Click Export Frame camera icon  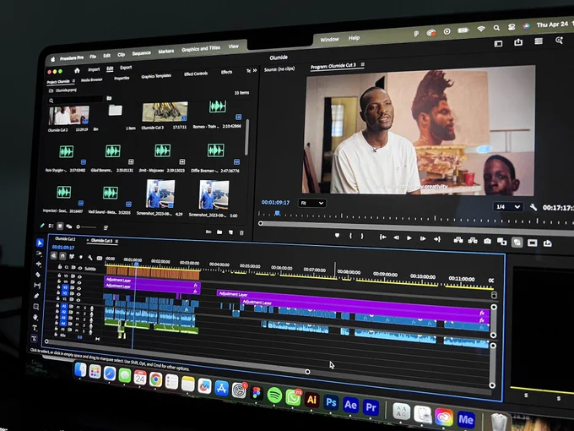coord(487,241)
